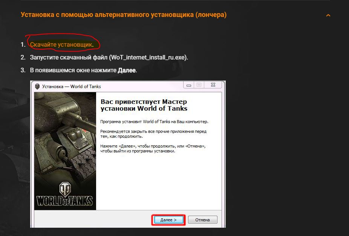The image size is (349, 236).
Task: Open the 'Скачайте установщик' download link
Action: (x=61, y=45)
